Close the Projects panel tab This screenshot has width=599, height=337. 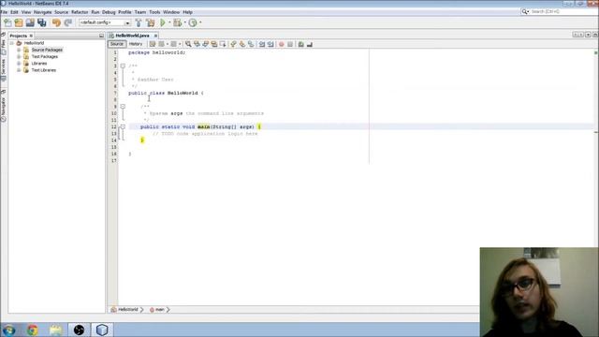31,36
